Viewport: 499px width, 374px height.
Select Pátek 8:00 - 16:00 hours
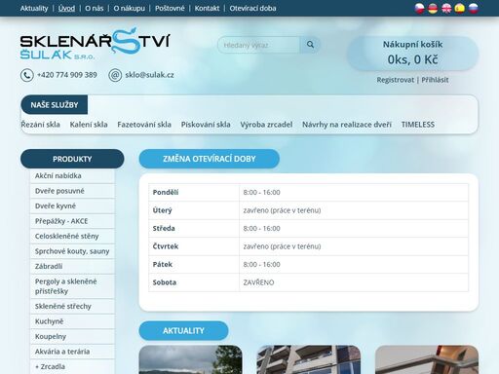[x=261, y=265]
